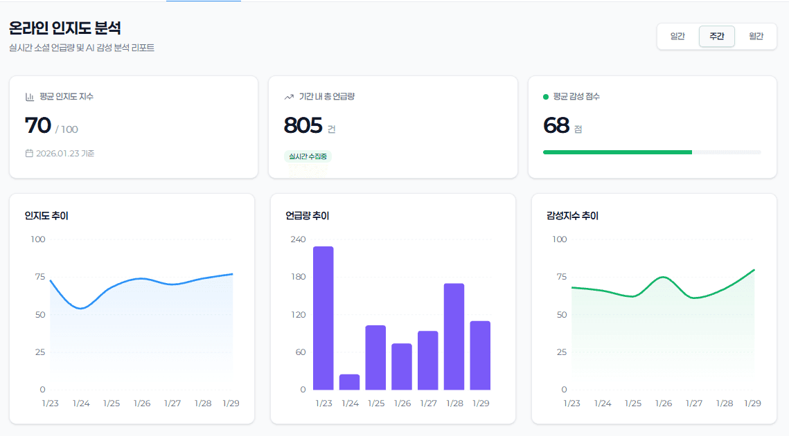The width and height of the screenshot is (789, 436).
Task: Click the 1/28 bar in 언급량 추이 chart
Action: 453,336
